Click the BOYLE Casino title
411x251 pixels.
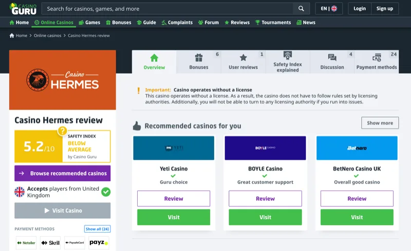click(265, 169)
